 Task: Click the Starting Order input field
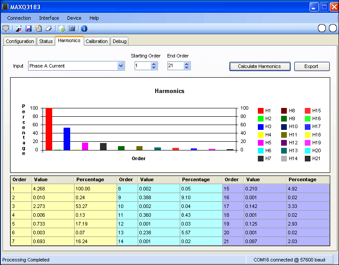click(142, 66)
